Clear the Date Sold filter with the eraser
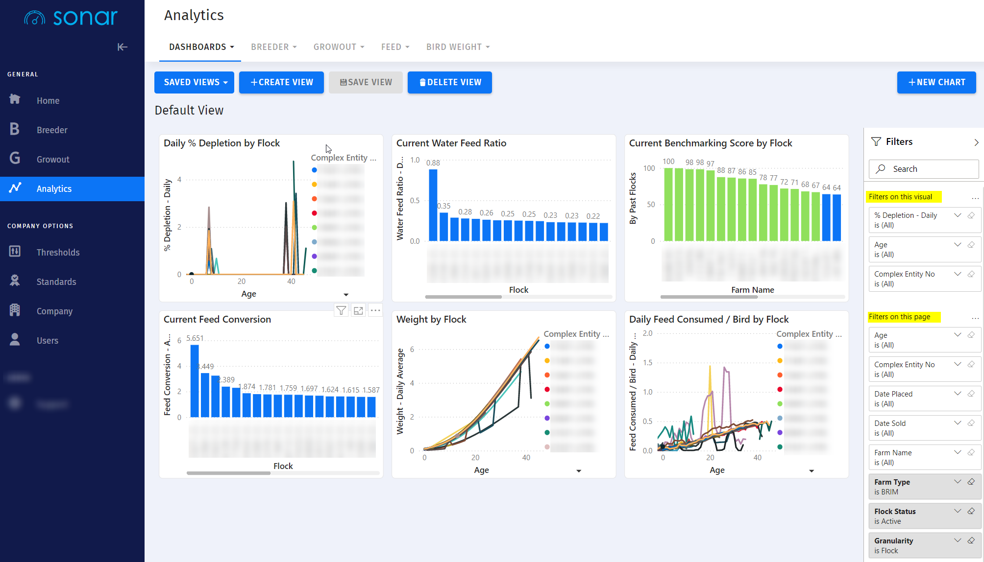The image size is (984, 562). [971, 423]
